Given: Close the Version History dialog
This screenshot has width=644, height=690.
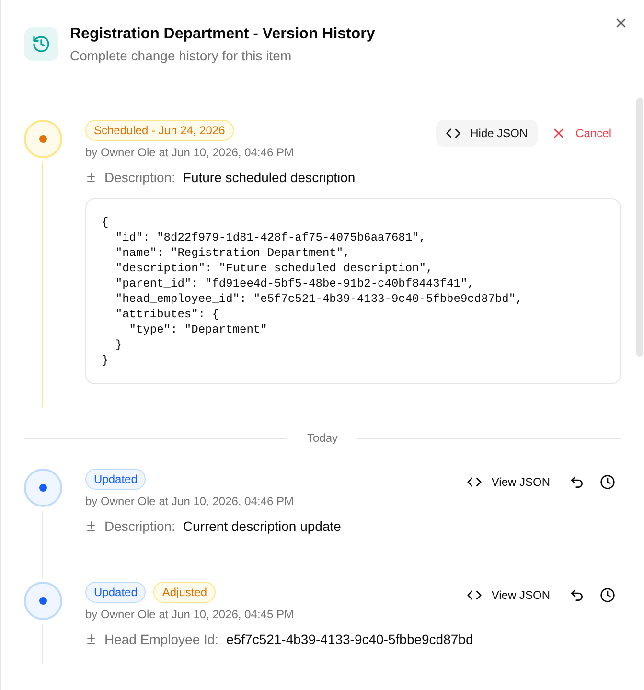Looking at the screenshot, I should pos(621,23).
